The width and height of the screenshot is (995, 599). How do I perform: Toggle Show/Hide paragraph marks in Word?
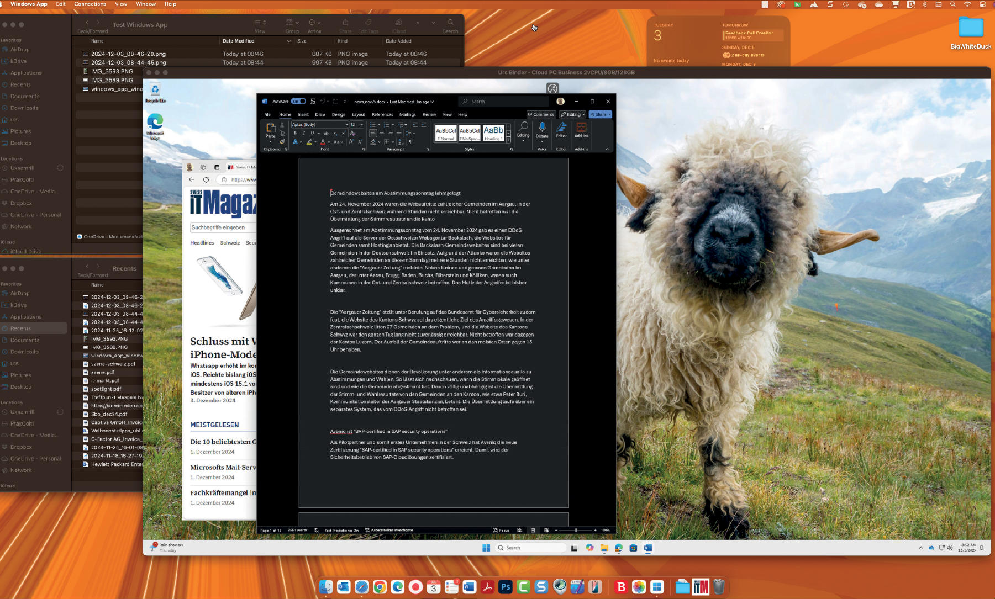click(411, 142)
